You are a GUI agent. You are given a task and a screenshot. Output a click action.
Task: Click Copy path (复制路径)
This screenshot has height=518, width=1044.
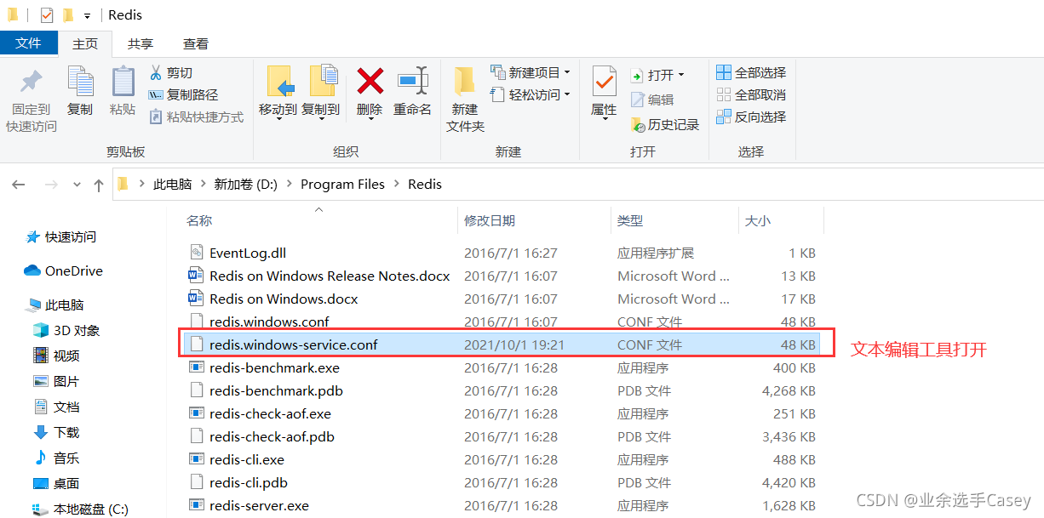click(x=183, y=94)
